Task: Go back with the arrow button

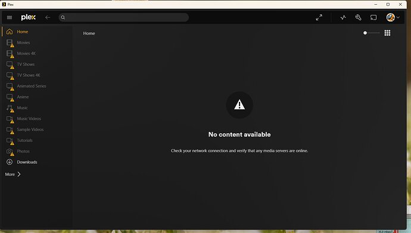Action: click(48, 17)
